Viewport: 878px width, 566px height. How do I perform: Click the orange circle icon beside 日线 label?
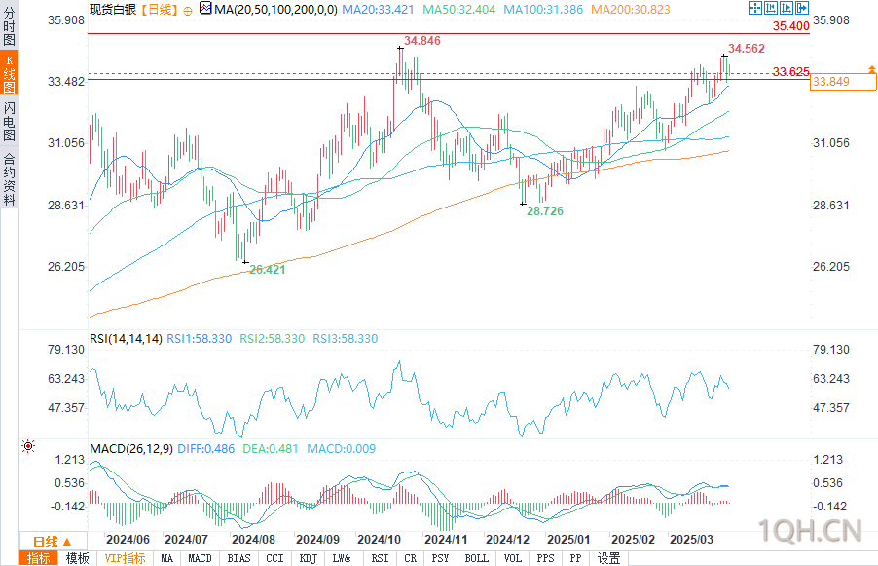(188, 11)
